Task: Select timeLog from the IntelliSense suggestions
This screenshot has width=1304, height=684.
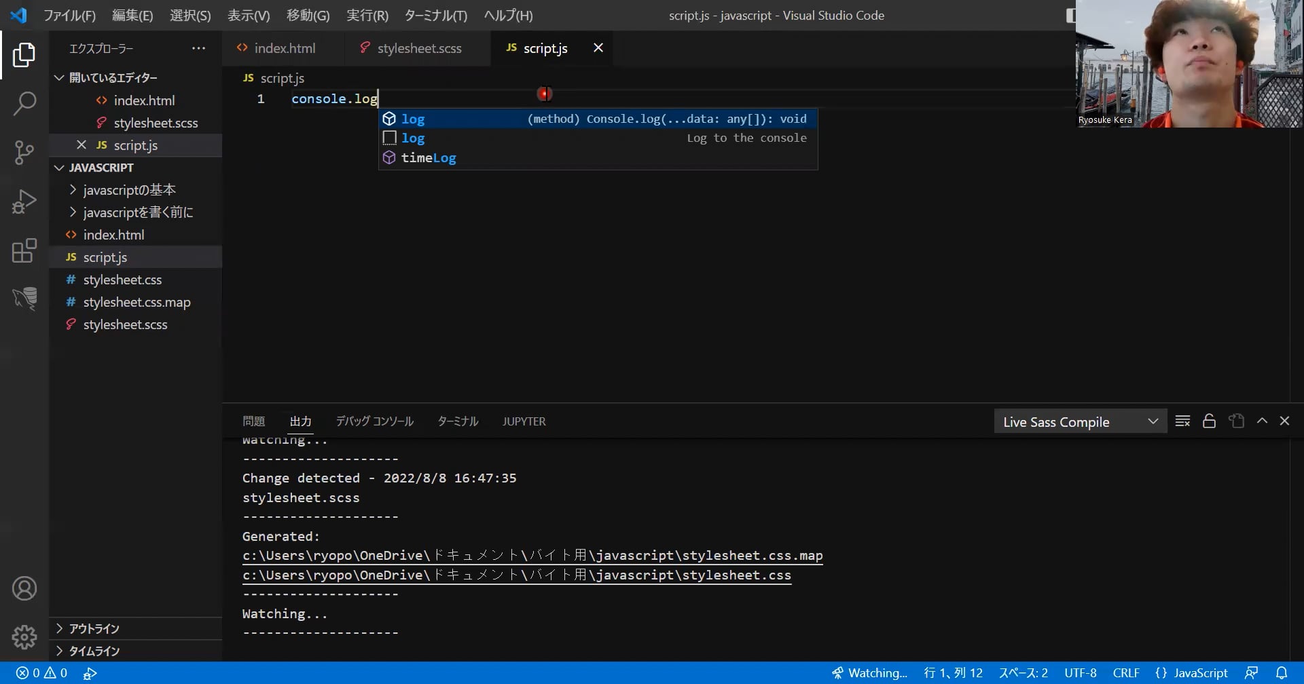Action: 429,157
